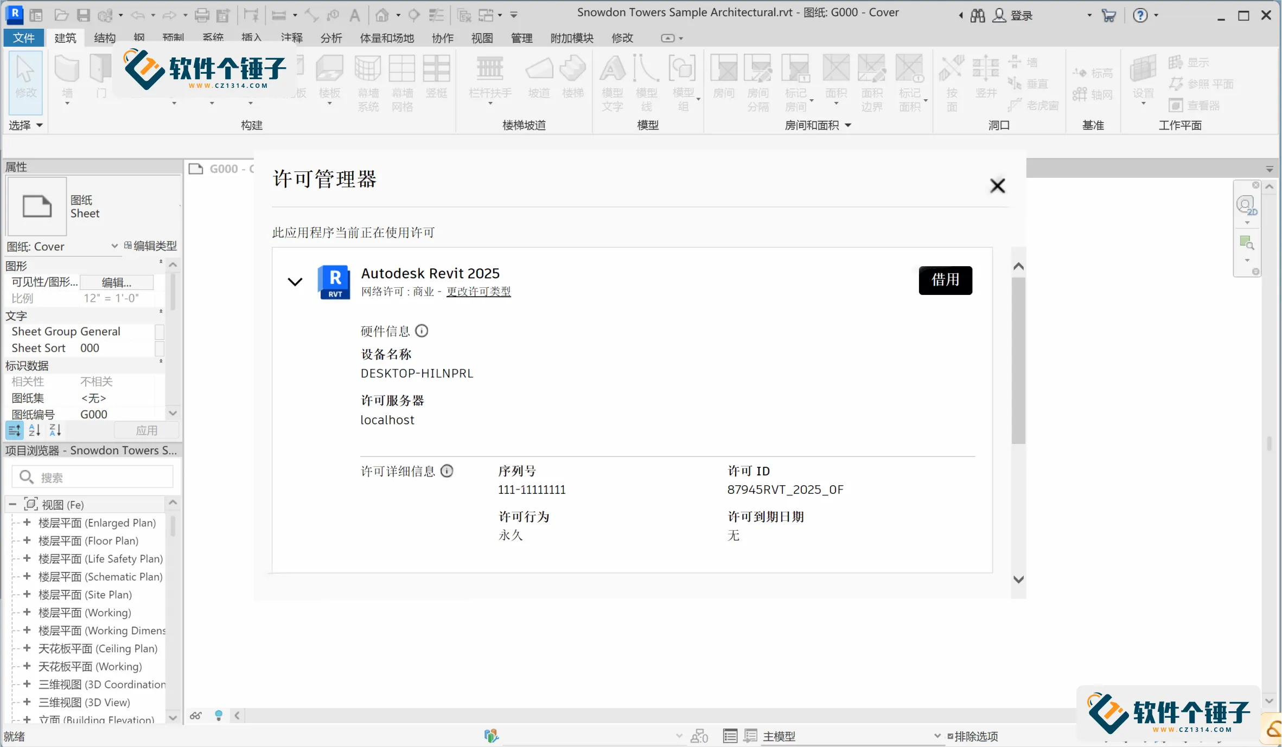Click the project browser search field
This screenshot has width=1282, height=747.
click(x=92, y=477)
